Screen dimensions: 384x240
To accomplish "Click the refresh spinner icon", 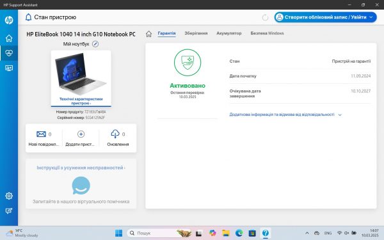I will [x=265, y=17].
